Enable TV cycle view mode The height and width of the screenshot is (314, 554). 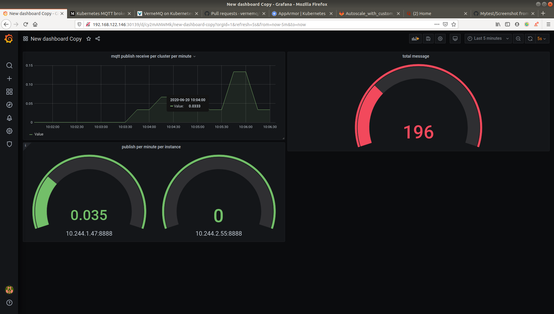coord(455,38)
